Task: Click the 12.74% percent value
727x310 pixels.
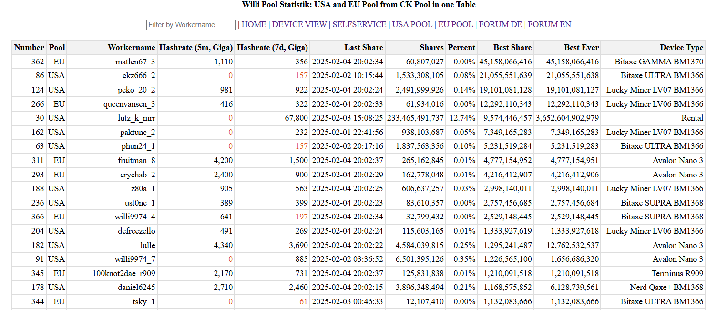Action: [462, 118]
